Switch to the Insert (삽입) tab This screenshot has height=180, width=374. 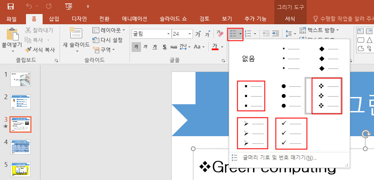click(54, 19)
